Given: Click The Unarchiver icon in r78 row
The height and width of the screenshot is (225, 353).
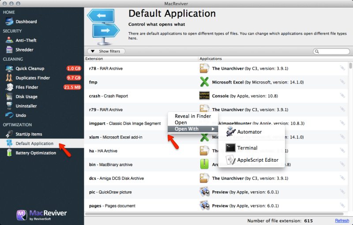Looking at the screenshot, I should click(x=204, y=69).
